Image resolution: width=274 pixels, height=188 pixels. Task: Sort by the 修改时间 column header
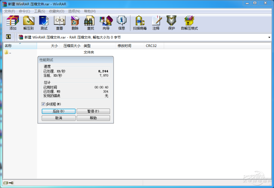pos(124,45)
